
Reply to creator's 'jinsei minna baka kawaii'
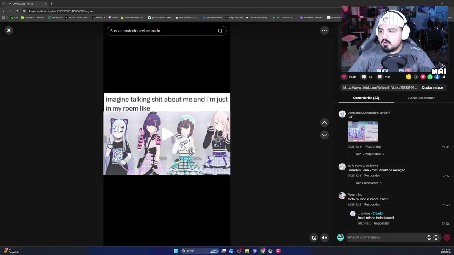(382, 223)
